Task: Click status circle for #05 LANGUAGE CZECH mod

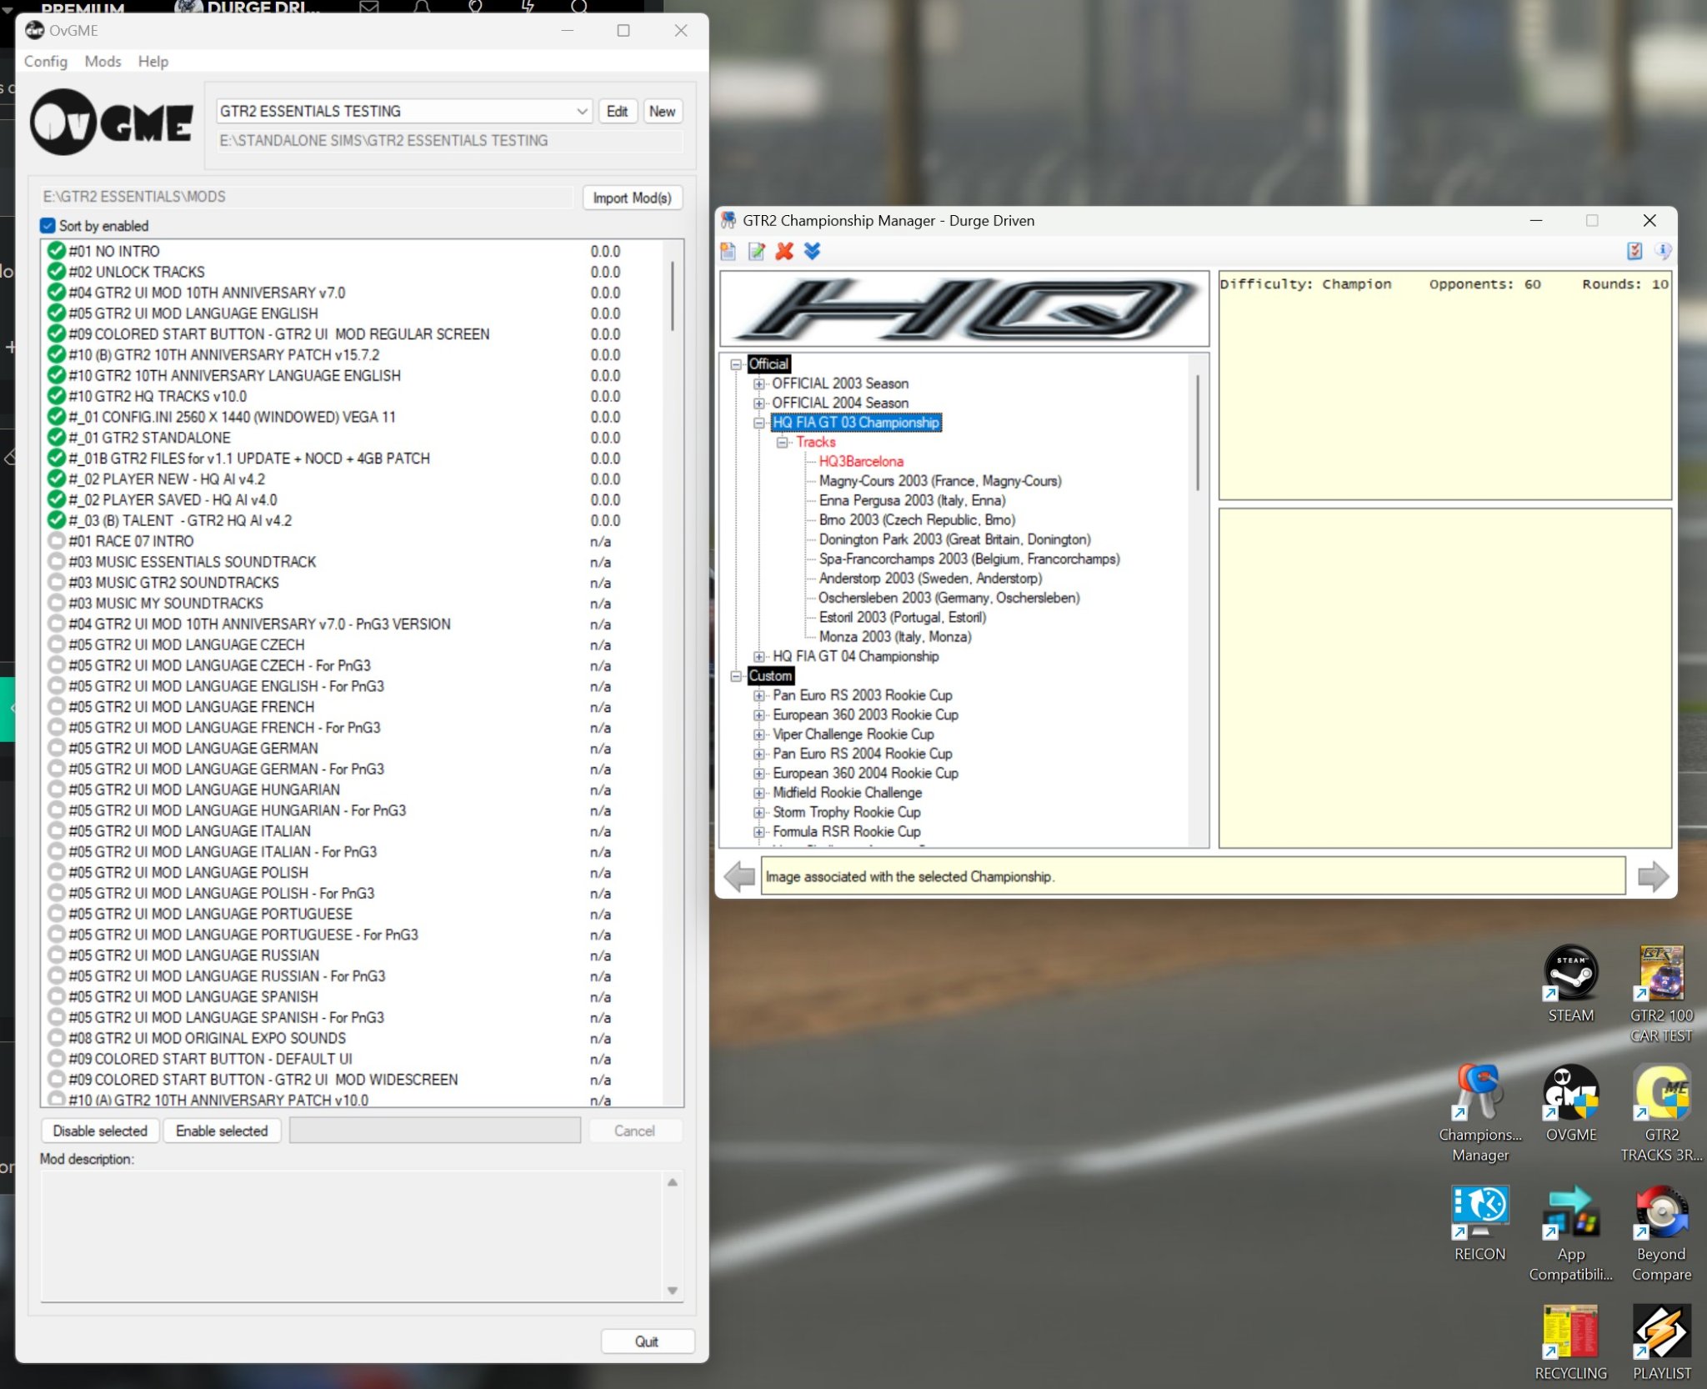Action: pos(57,644)
